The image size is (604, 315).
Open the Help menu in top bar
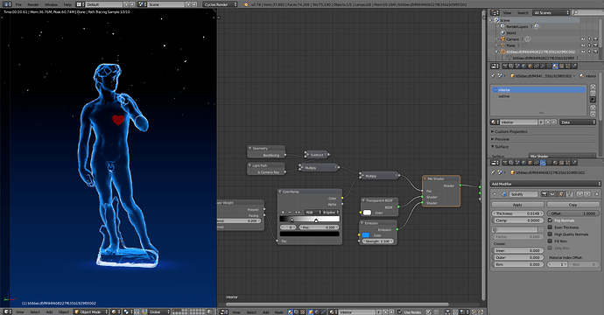click(x=67, y=4)
